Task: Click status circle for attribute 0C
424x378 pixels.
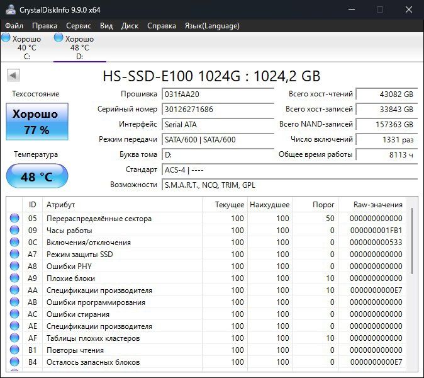Action: tap(14, 242)
